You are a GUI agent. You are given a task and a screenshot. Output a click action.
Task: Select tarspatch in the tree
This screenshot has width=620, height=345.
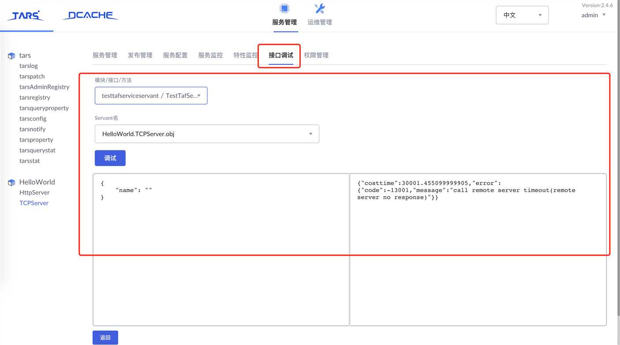pos(32,76)
